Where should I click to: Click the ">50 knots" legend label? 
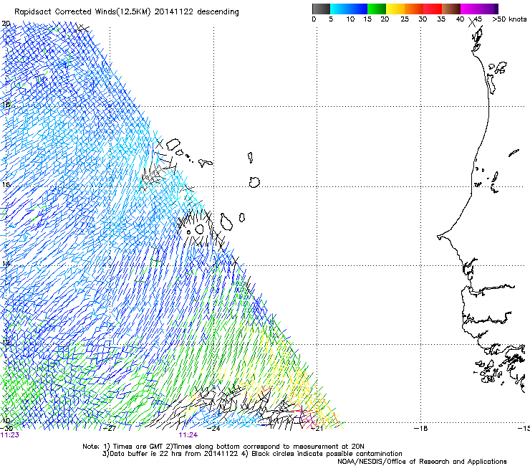pos(509,19)
